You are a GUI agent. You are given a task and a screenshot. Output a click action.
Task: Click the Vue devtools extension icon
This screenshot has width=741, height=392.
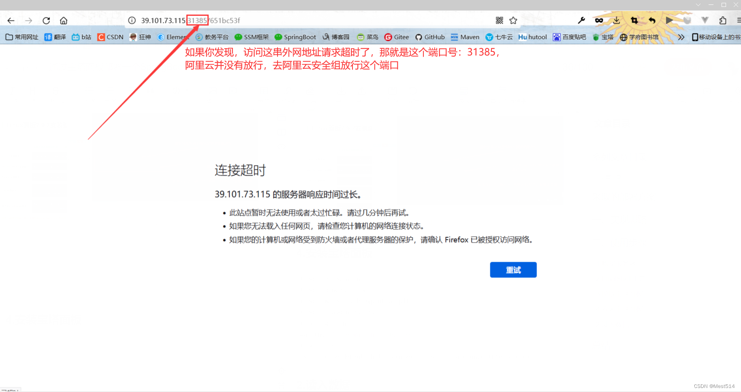point(705,20)
